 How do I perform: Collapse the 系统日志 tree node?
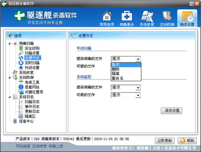point(9,97)
